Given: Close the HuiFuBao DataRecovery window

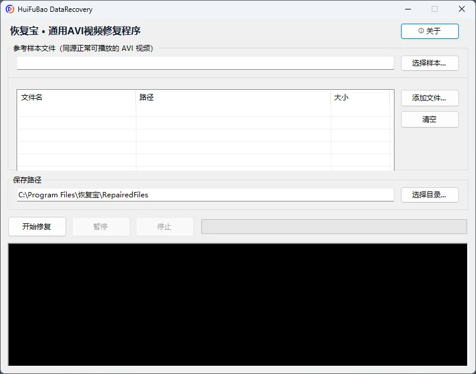Looking at the screenshot, I should [x=462, y=9].
